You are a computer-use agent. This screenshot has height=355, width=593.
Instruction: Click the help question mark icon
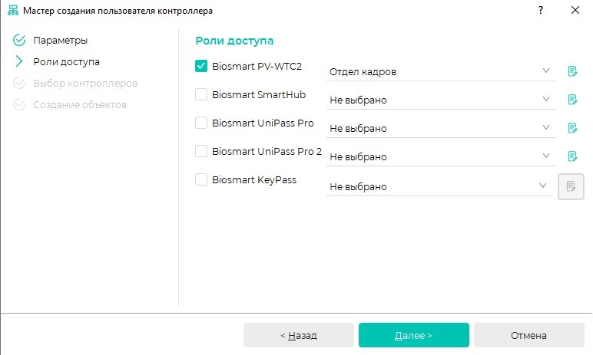click(541, 10)
